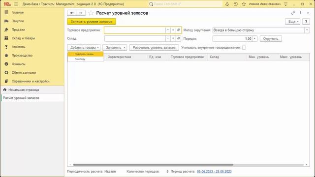Screen dimensions: 315x177
Task: Open history clock icon
Action: [x=235, y=4]
